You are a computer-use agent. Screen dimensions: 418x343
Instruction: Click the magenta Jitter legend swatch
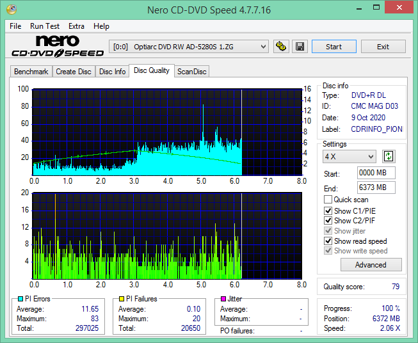click(x=223, y=299)
